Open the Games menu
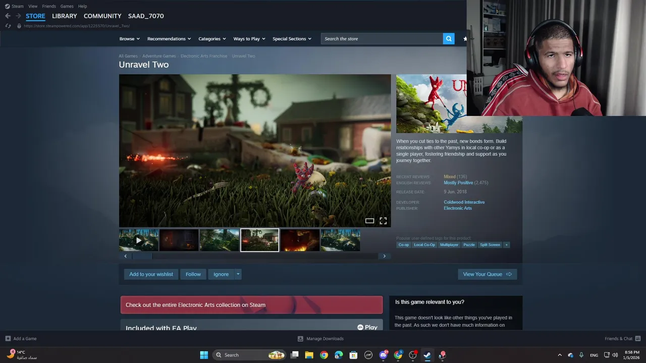Viewport: 646px width, 363px height. [67, 7]
